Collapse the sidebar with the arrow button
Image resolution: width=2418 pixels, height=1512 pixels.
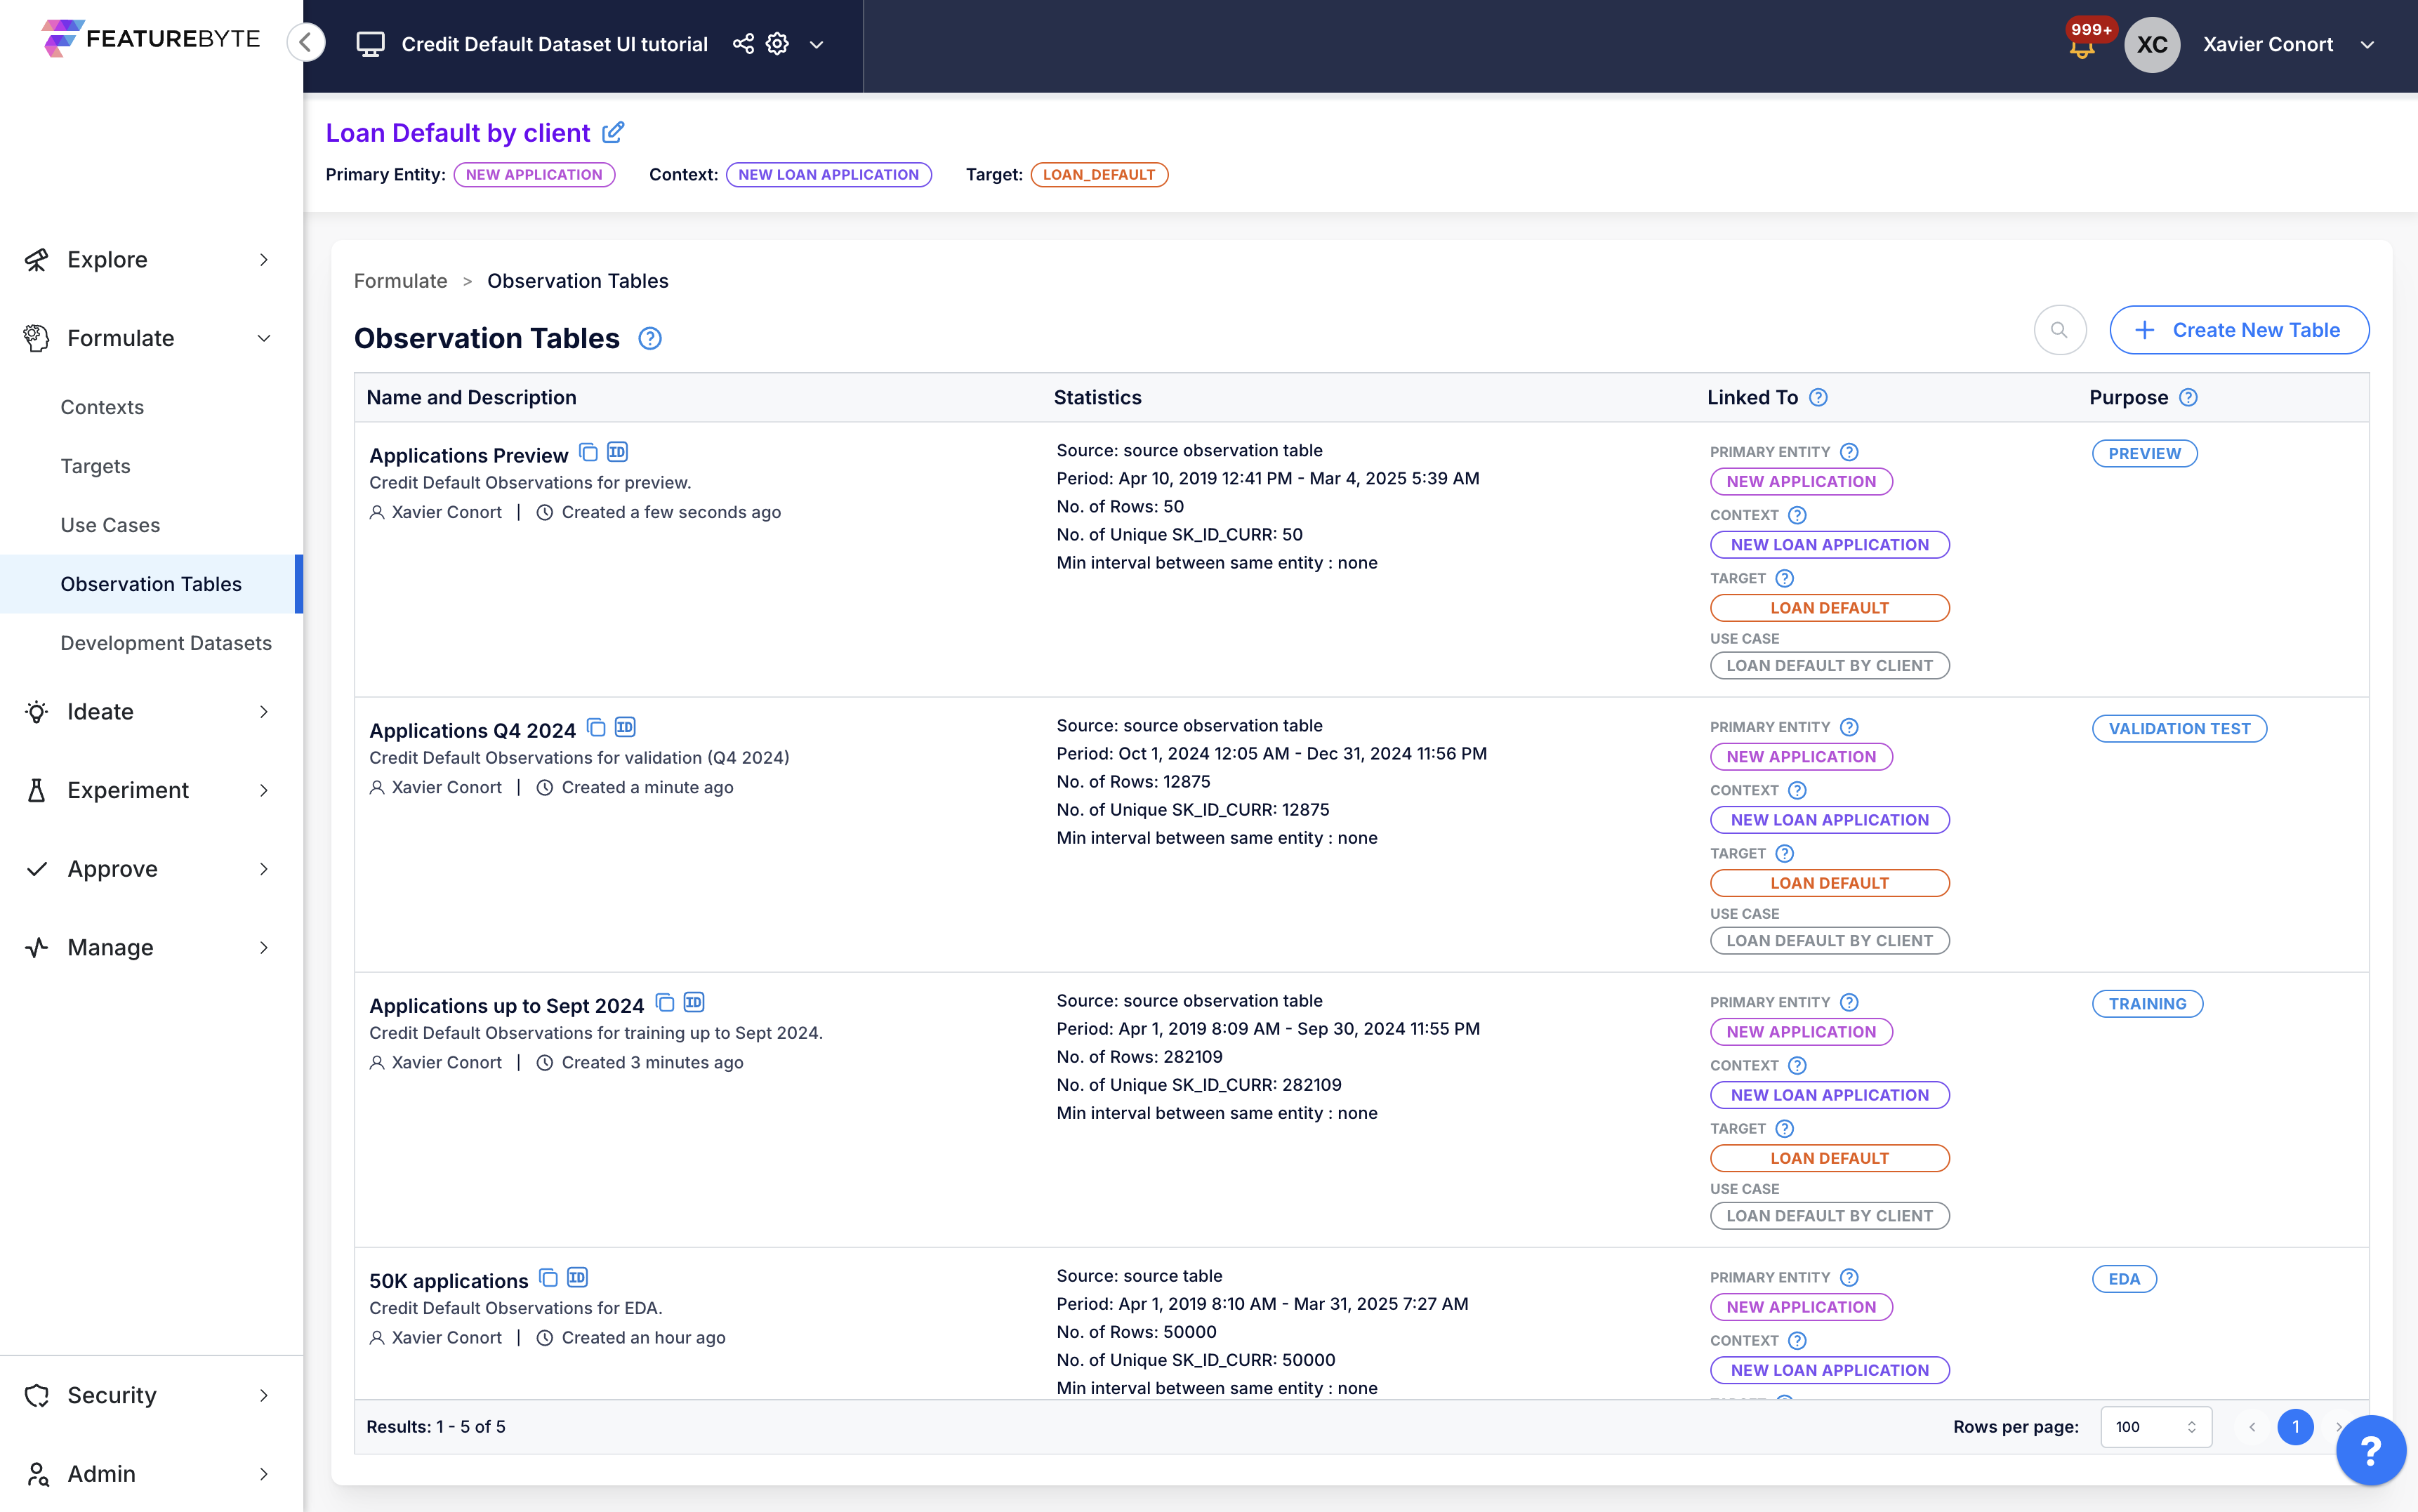[x=306, y=43]
